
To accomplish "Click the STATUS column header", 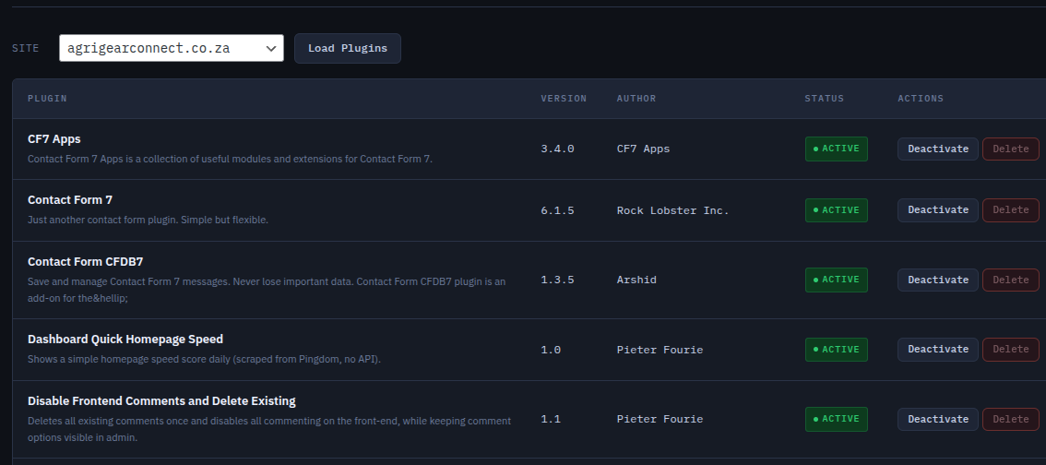I will click(x=825, y=99).
